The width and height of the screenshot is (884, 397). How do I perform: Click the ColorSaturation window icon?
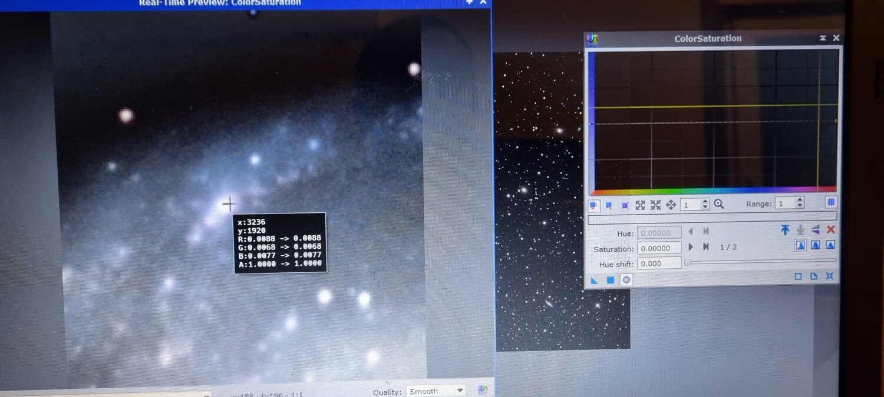click(x=592, y=39)
